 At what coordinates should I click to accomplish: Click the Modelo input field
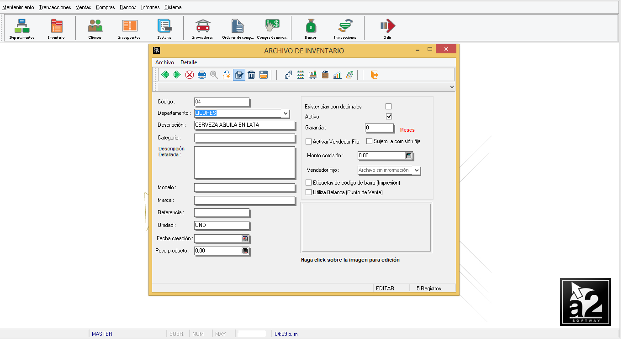pyautogui.click(x=245, y=187)
